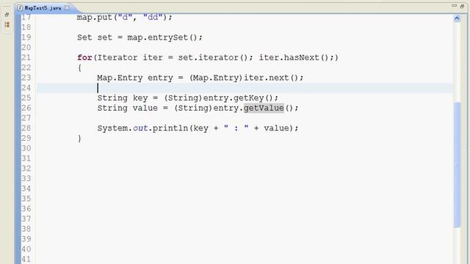The image size is (470, 264).
Task: Click the closing brace on line 29
Action: 79,139
